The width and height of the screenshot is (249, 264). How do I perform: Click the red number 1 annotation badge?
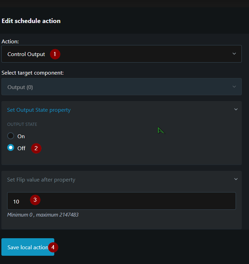[x=55, y=54]
